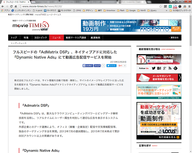The image size is (192, 153).
Task: Click the browser forward arrow
Action: click(7, 6)
